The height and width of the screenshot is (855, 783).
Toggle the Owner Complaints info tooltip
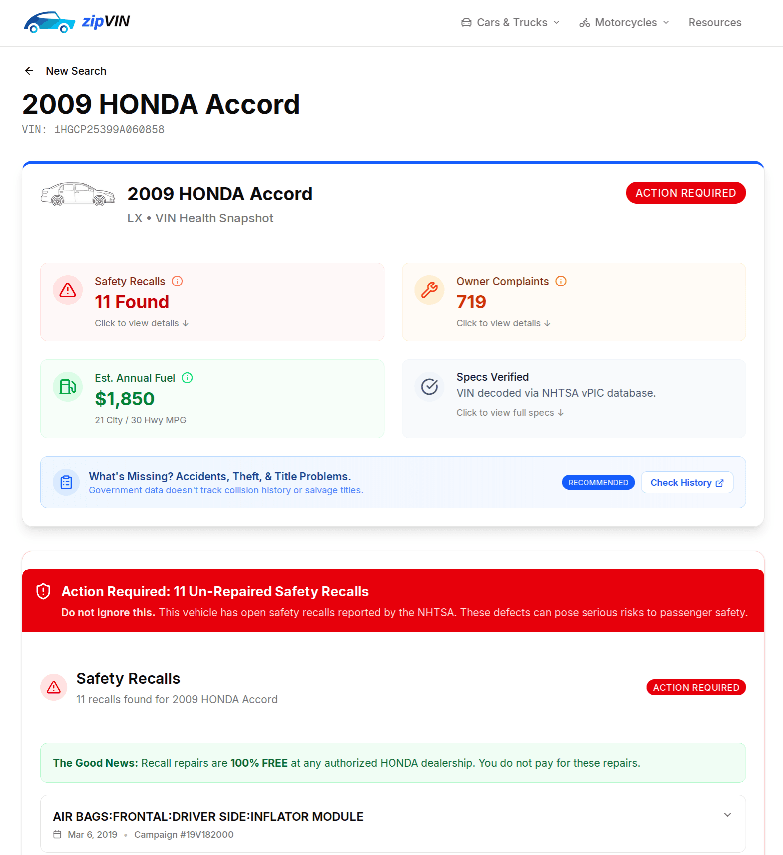point(561,281)
